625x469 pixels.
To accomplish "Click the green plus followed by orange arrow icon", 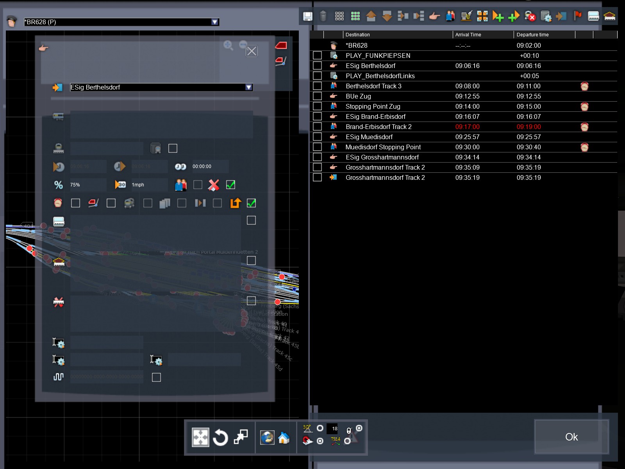I will pos(514,16).
